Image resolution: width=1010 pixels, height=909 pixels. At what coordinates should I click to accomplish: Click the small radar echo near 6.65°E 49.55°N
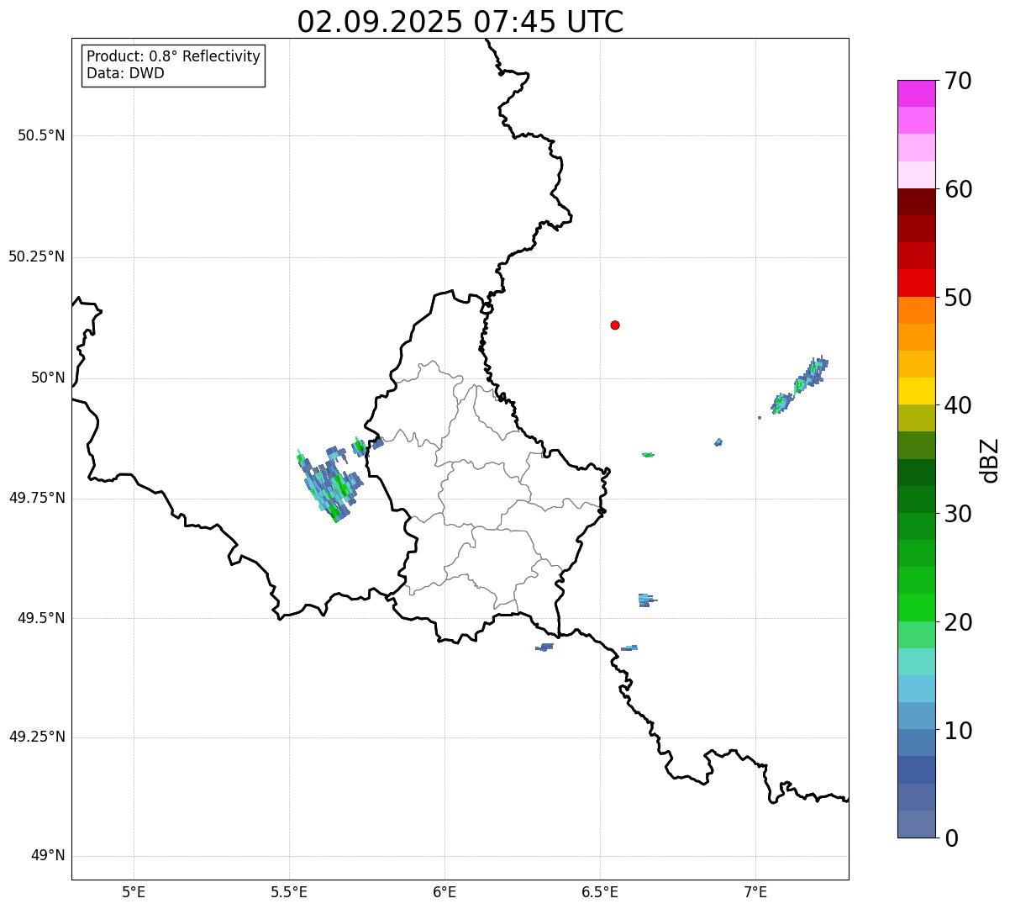(x=646, y=600)
